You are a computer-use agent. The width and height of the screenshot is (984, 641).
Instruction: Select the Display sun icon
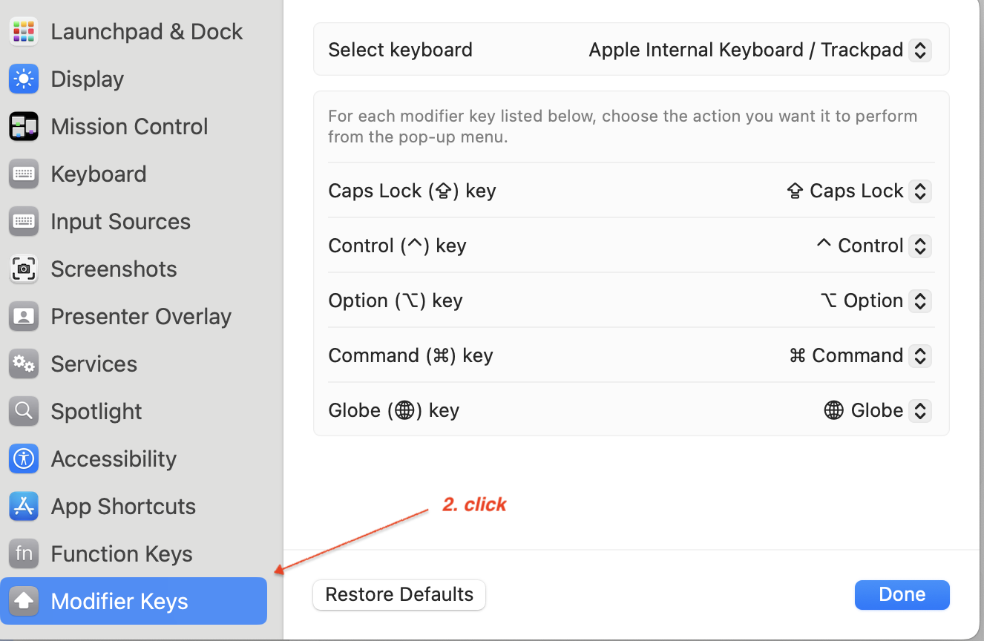pyautogui.click(x=24, y=79)
